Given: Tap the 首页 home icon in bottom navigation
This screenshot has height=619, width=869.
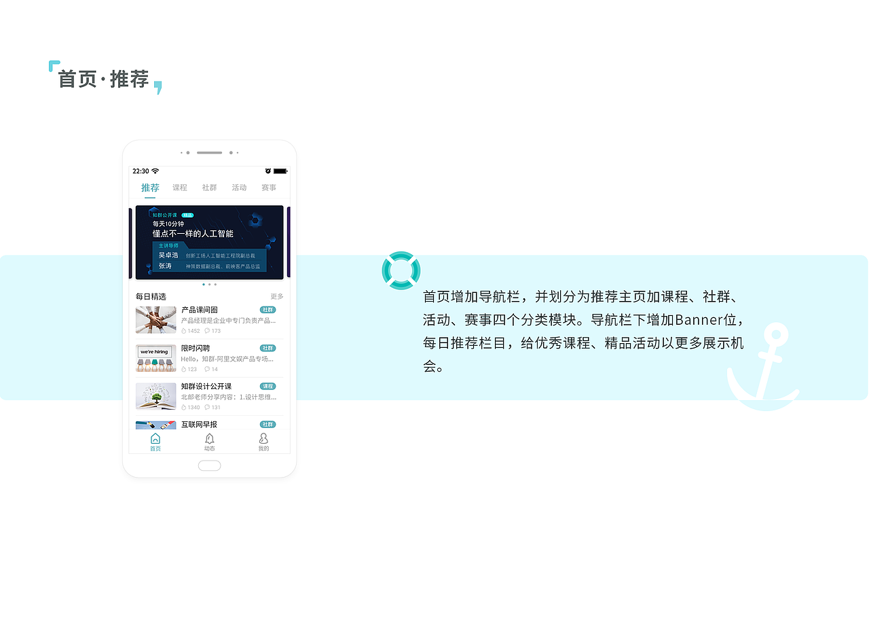Looking at the screenshot, I should click(x=155, y=438).
